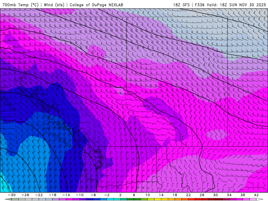Click the 'F336 Valid: 18Z SUN NOV 30 2025' text
This screenshot has height=201, width=268.
230,5
